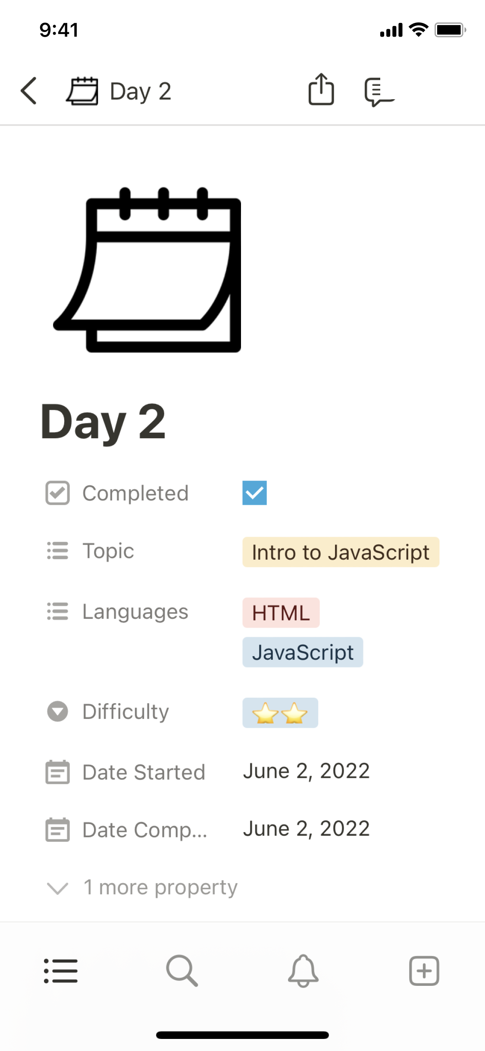This screenshot has height=1051, width=485.
Task: Select the JavaScript language tag
Action: pos(303,652)
